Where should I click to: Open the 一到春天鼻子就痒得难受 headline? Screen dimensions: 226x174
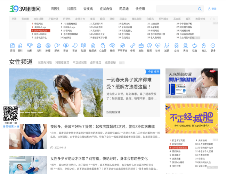[x=129, y=83]
